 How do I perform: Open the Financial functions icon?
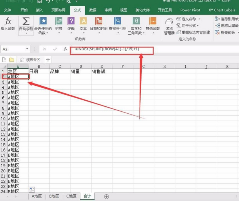point(59,21)
